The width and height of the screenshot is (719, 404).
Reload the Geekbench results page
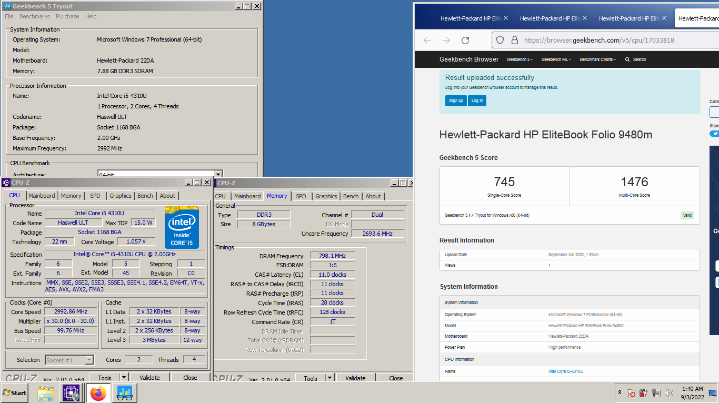pos(465,40)
